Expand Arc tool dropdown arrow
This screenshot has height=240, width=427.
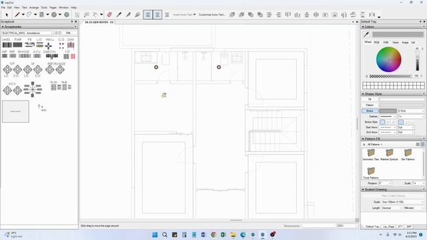click(x=35, y=15)
